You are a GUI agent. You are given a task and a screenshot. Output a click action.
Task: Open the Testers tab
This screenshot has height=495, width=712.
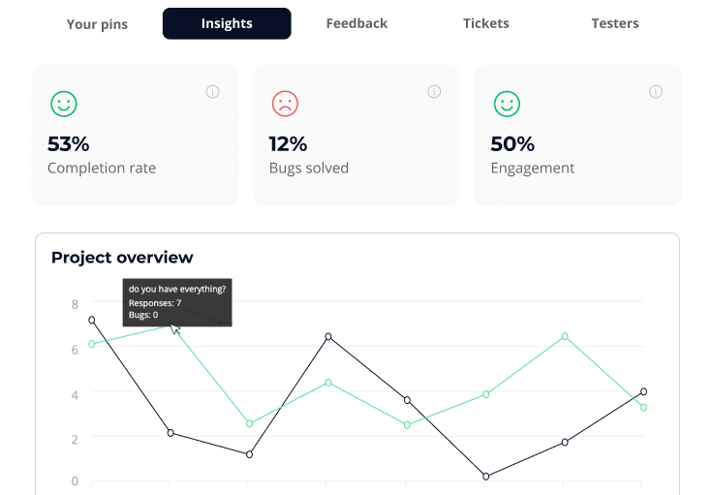615,23
